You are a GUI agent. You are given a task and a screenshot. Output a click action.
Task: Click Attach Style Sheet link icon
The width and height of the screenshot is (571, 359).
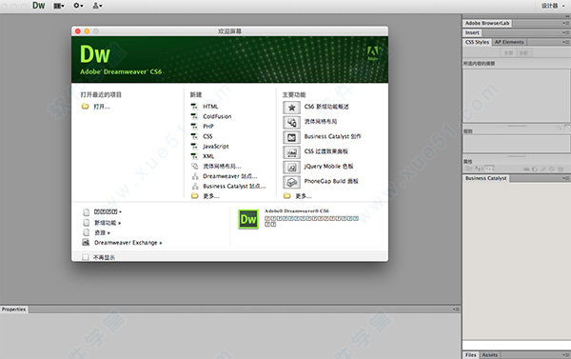[526, 170]
